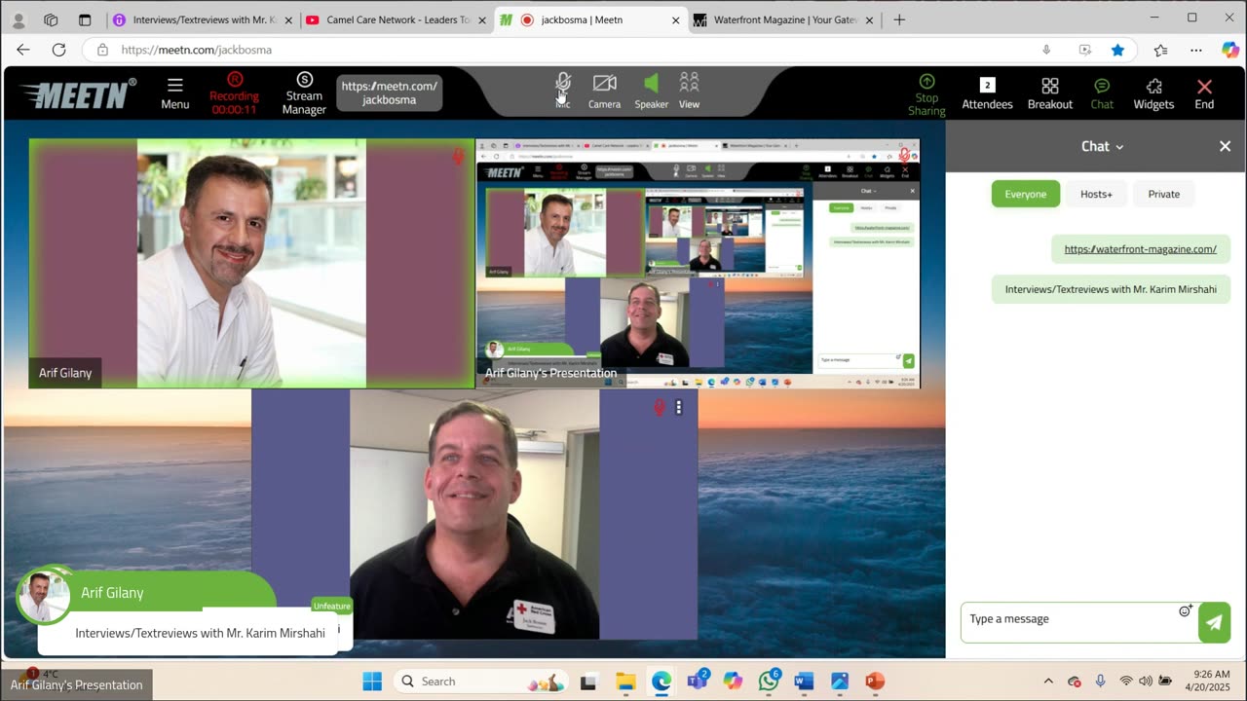This screenshot has height=701, width=1247.
Task: Open the Widgets panel
Action: (1153, 93)
